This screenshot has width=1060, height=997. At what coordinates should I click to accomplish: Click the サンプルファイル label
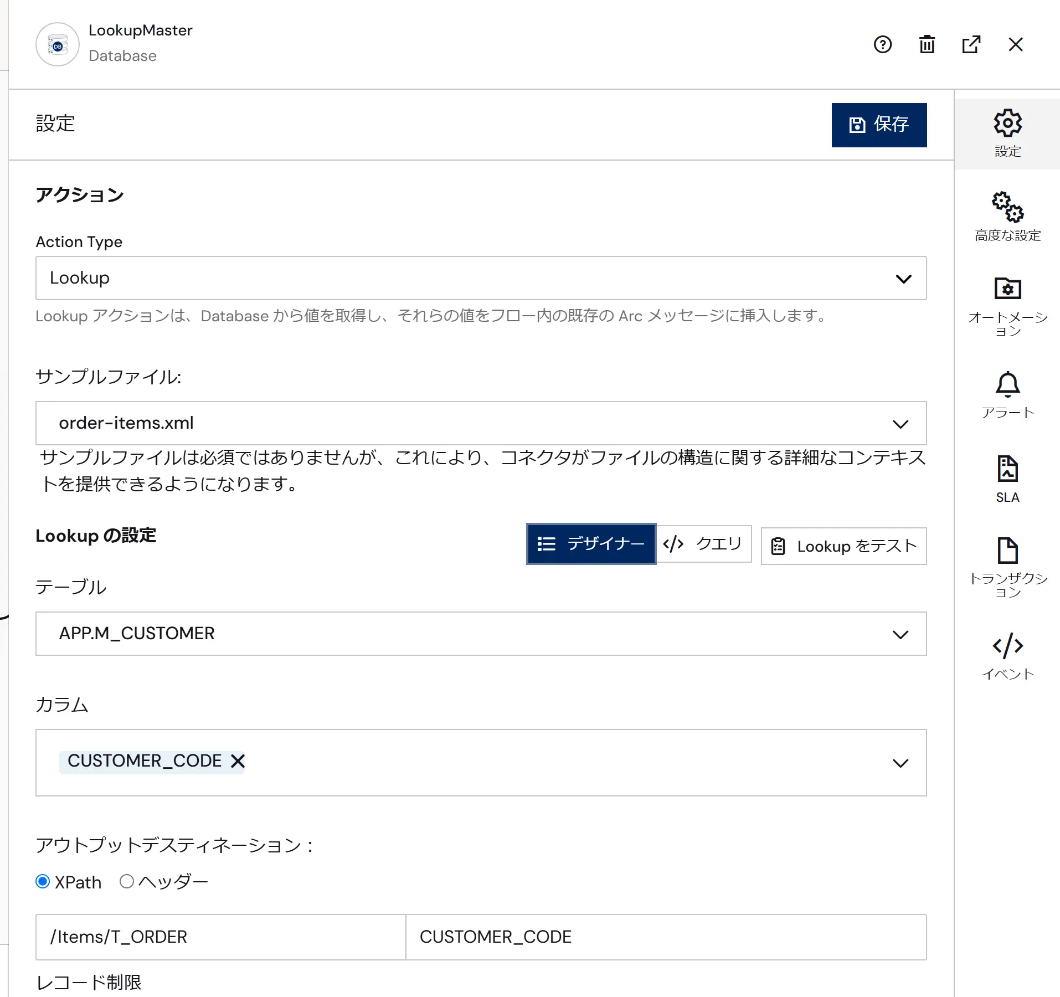pyautogui.click(x=109, y=377)
